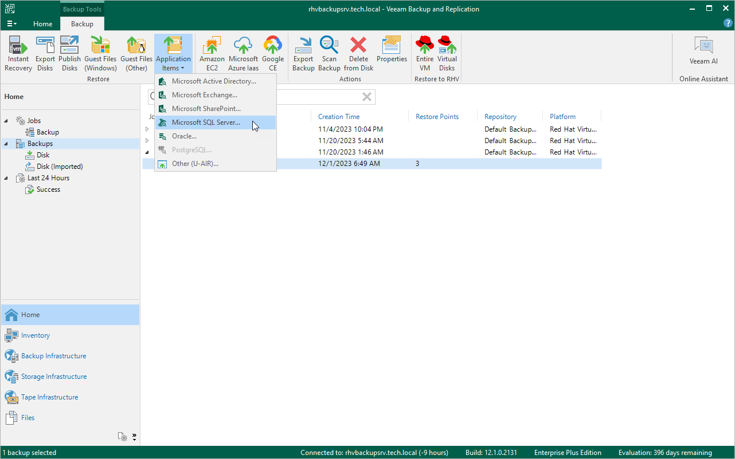Open the Home navigation view
735x459 pixels.
pyautogui.click(x=70, y=315)
